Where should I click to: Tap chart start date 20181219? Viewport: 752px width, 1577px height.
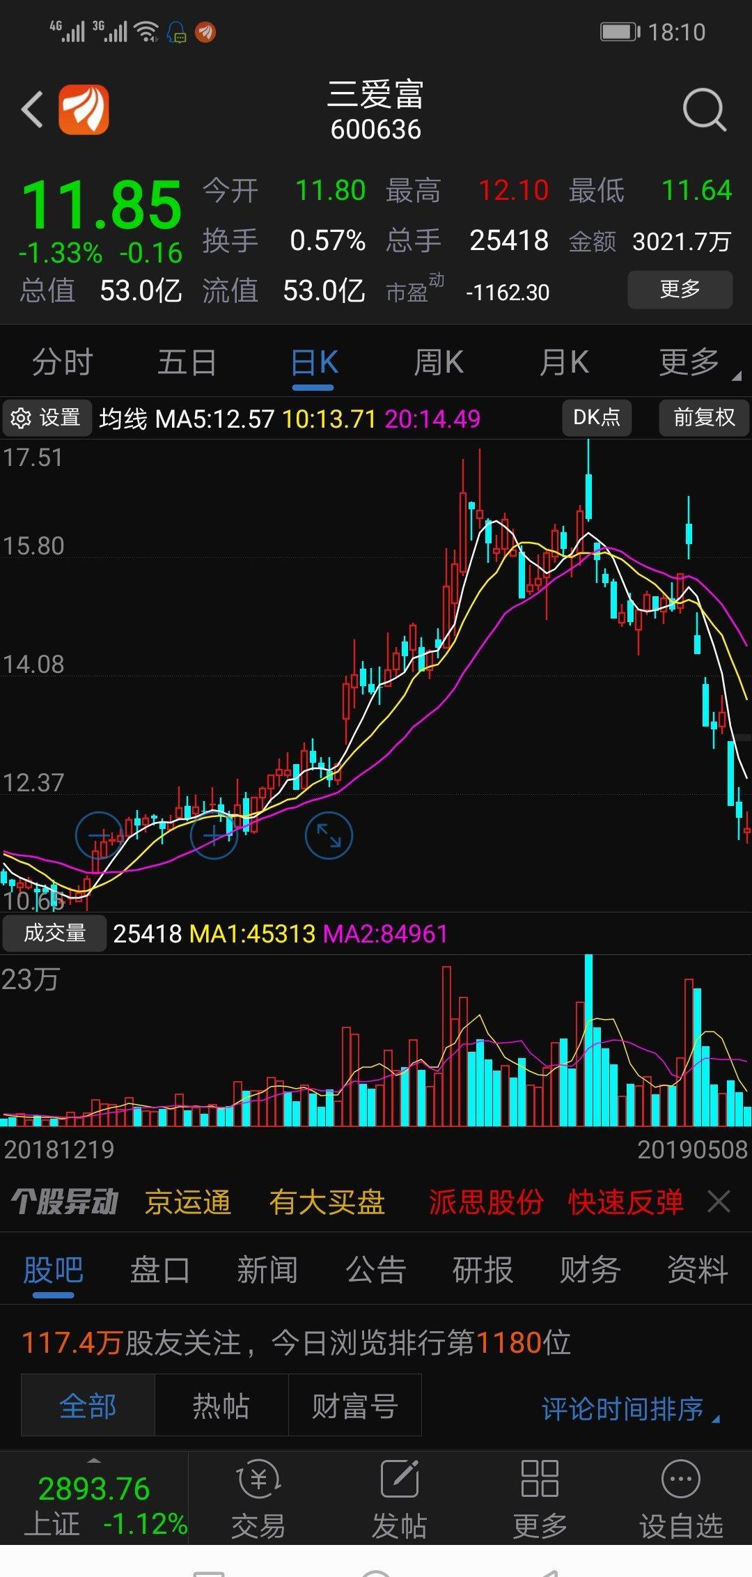59,1149
